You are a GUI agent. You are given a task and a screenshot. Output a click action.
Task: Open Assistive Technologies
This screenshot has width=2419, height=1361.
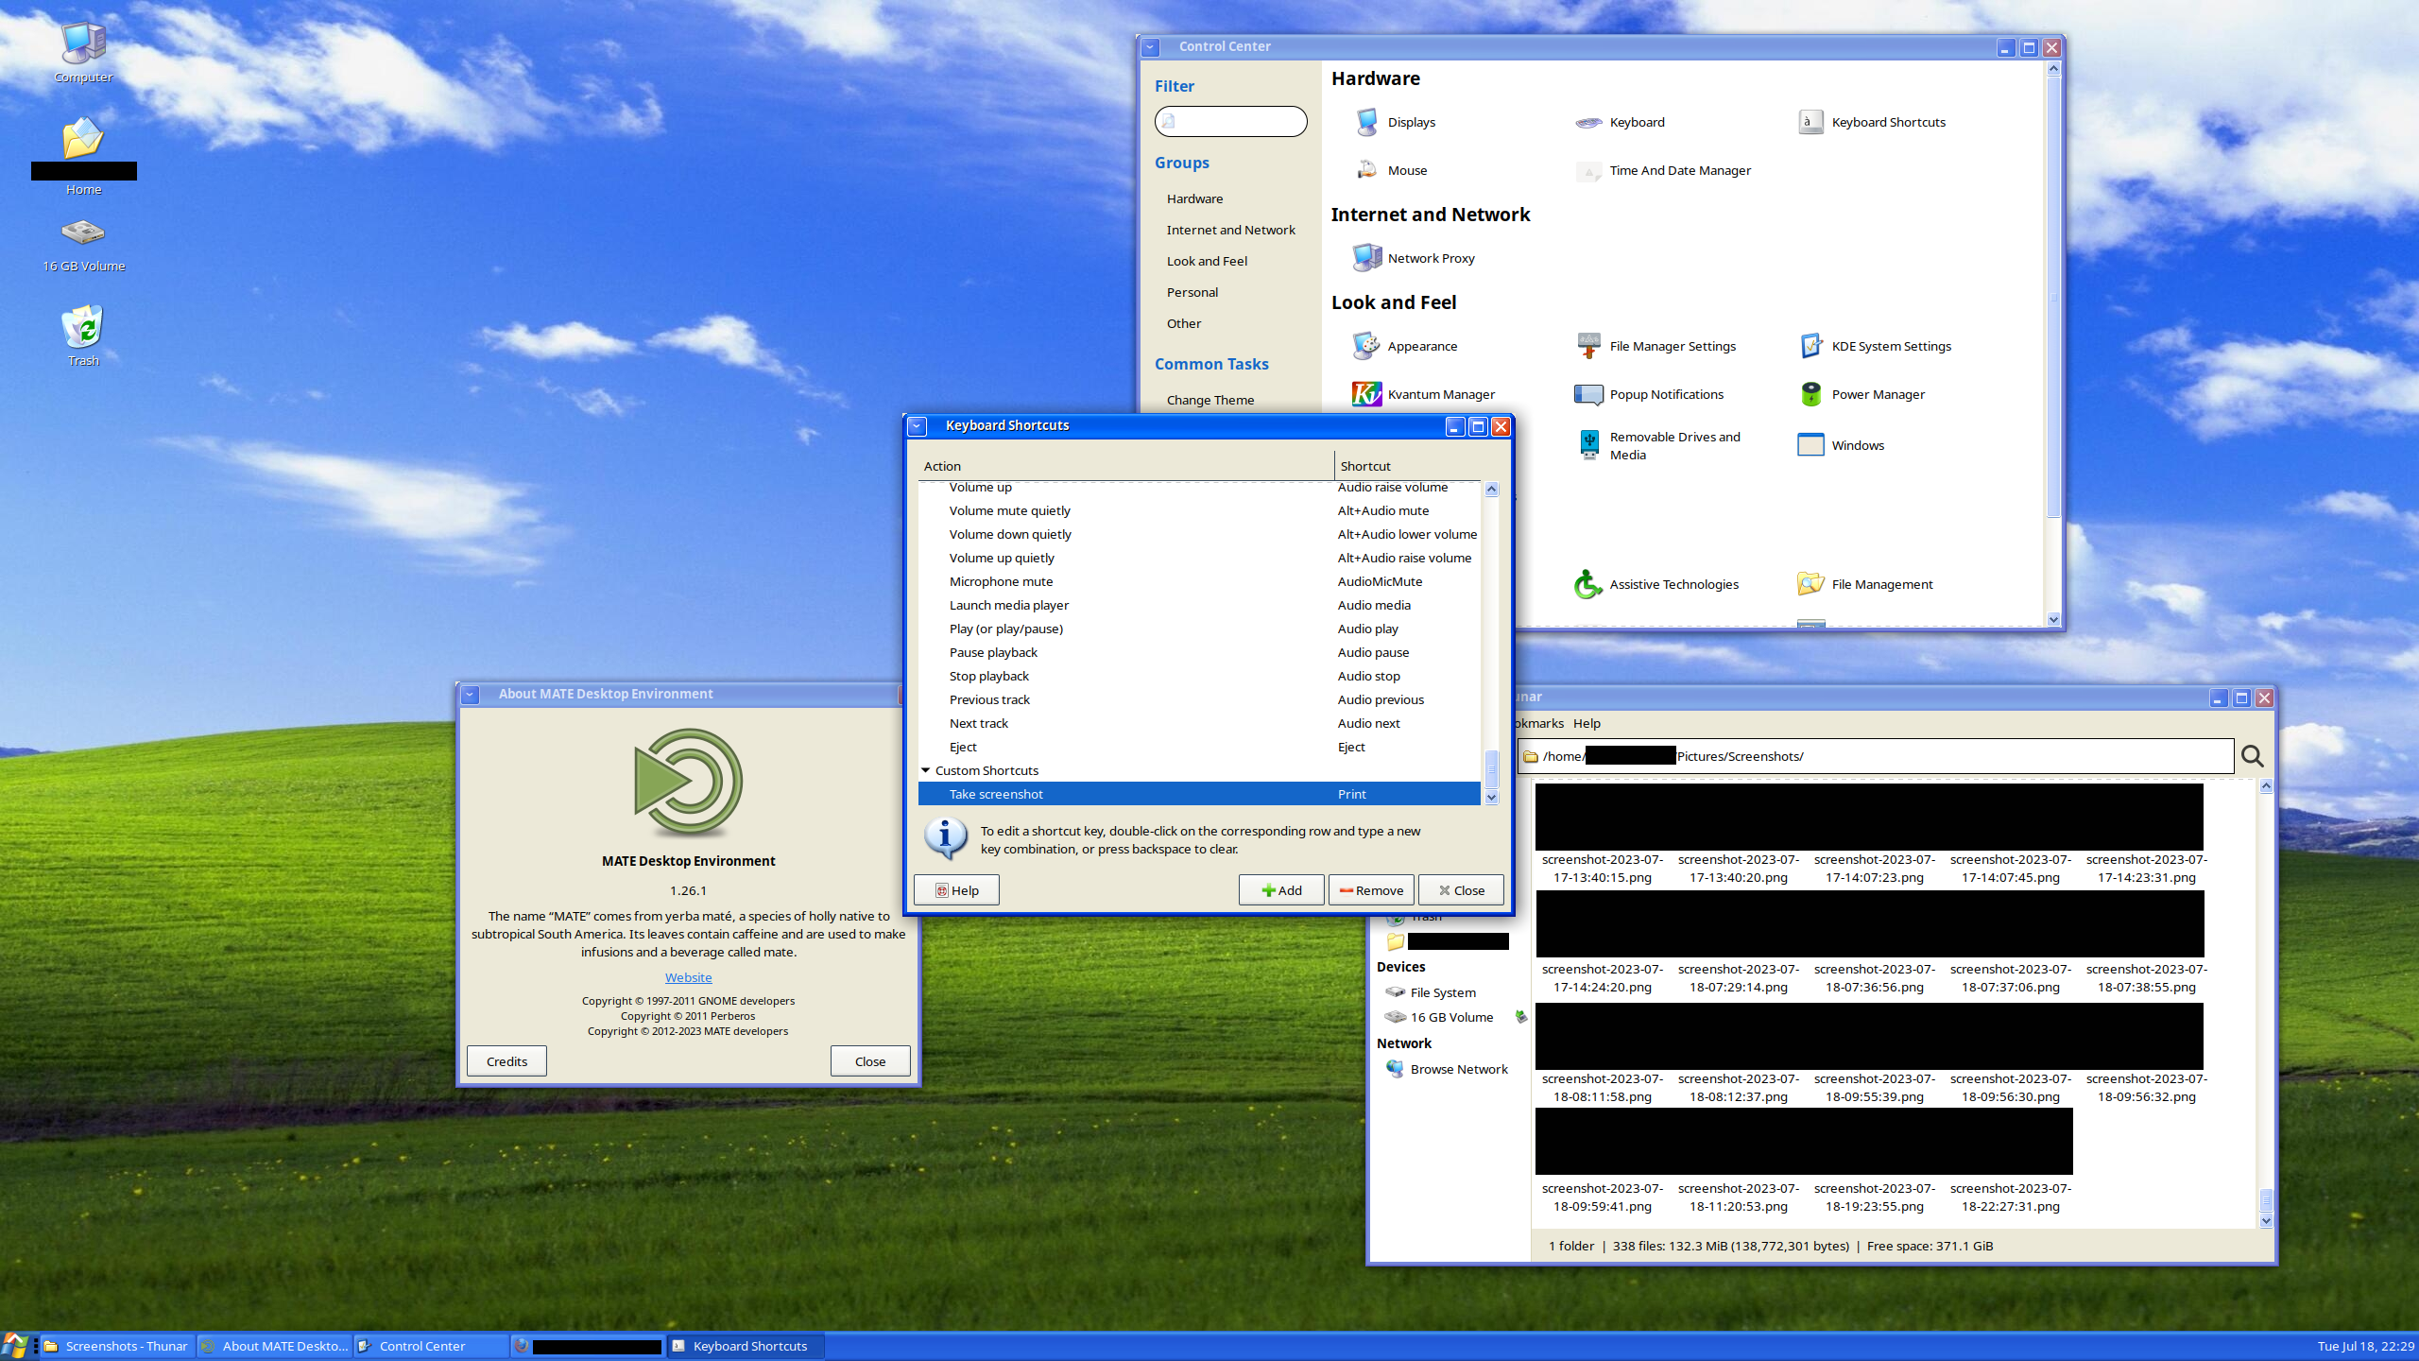coord(1657,584)
